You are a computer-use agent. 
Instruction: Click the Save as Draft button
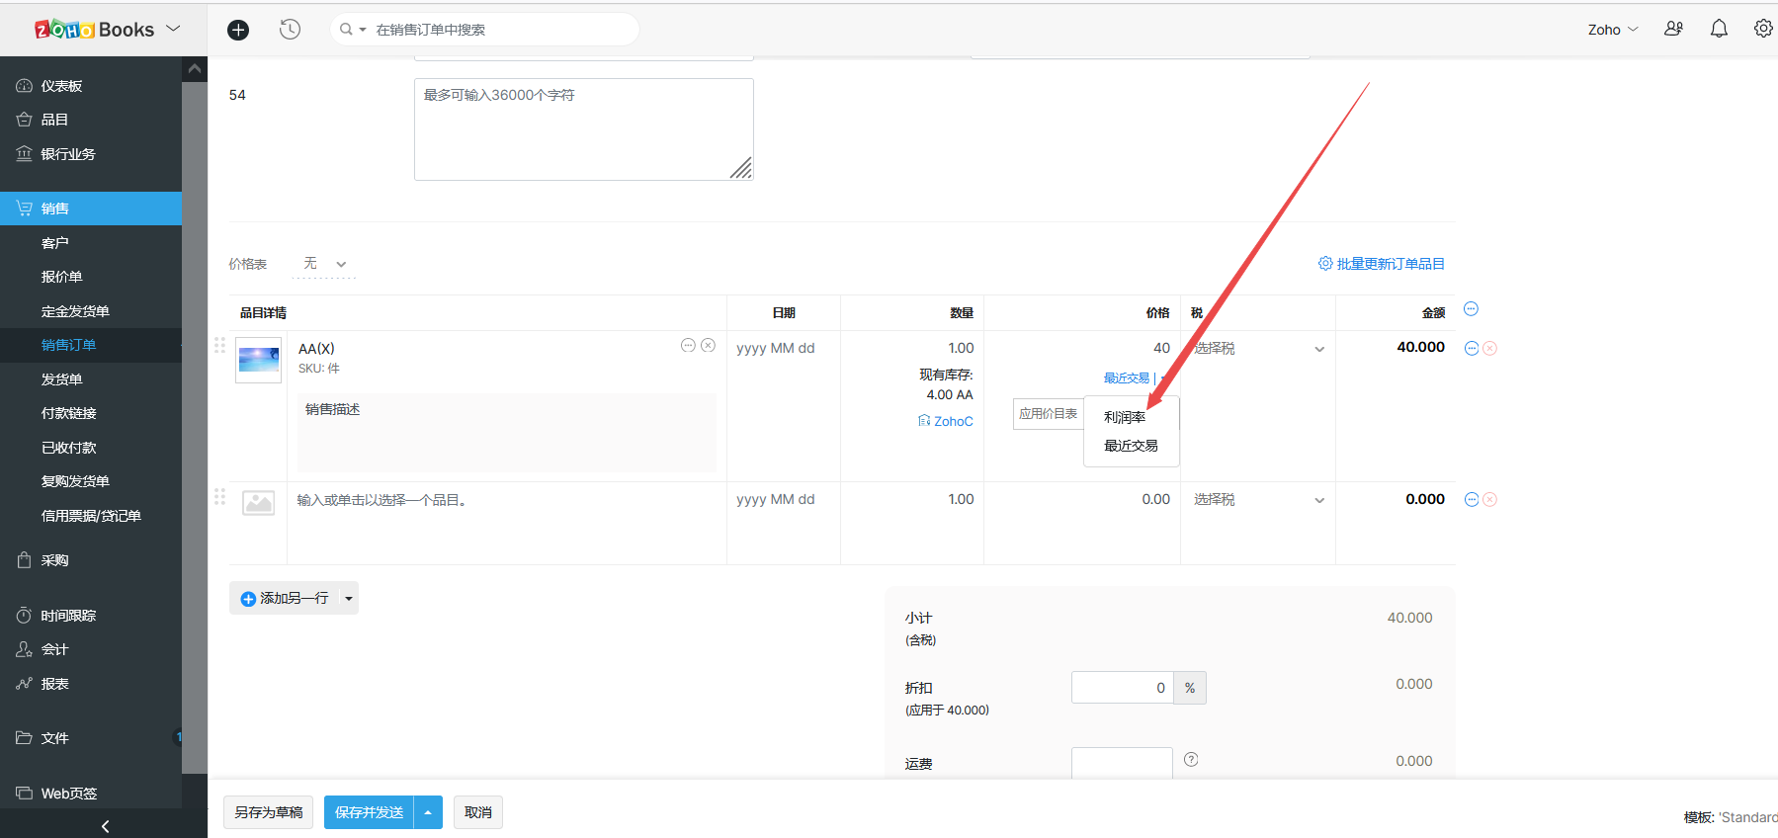(x=269, y=812)
